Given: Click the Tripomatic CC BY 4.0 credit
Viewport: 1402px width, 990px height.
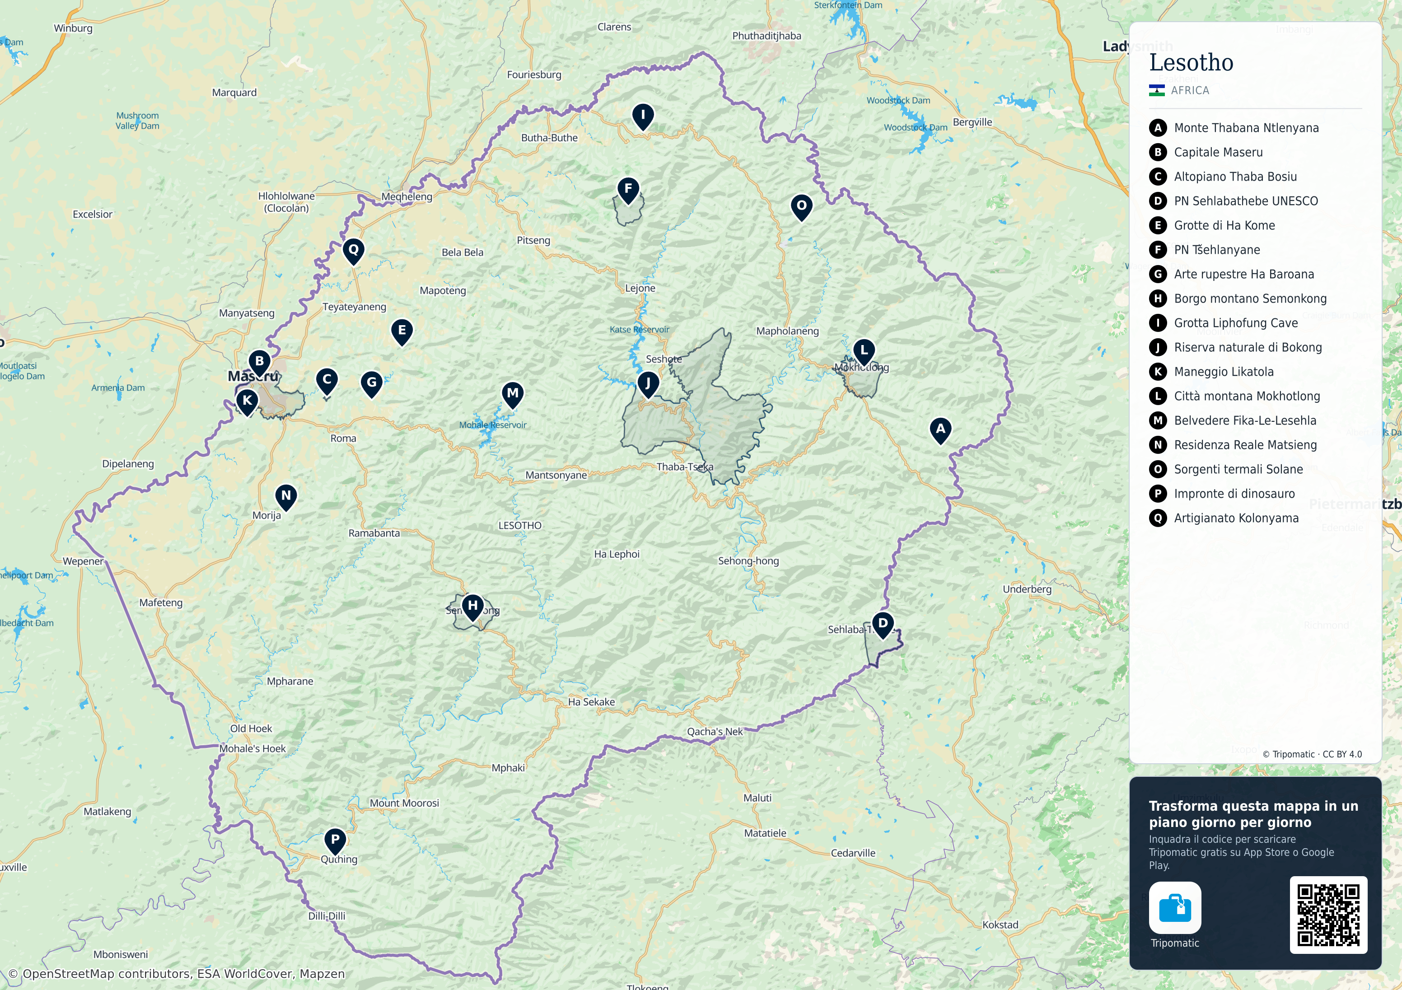Looking at the screenshot, I should click(x=1312, y=754).
